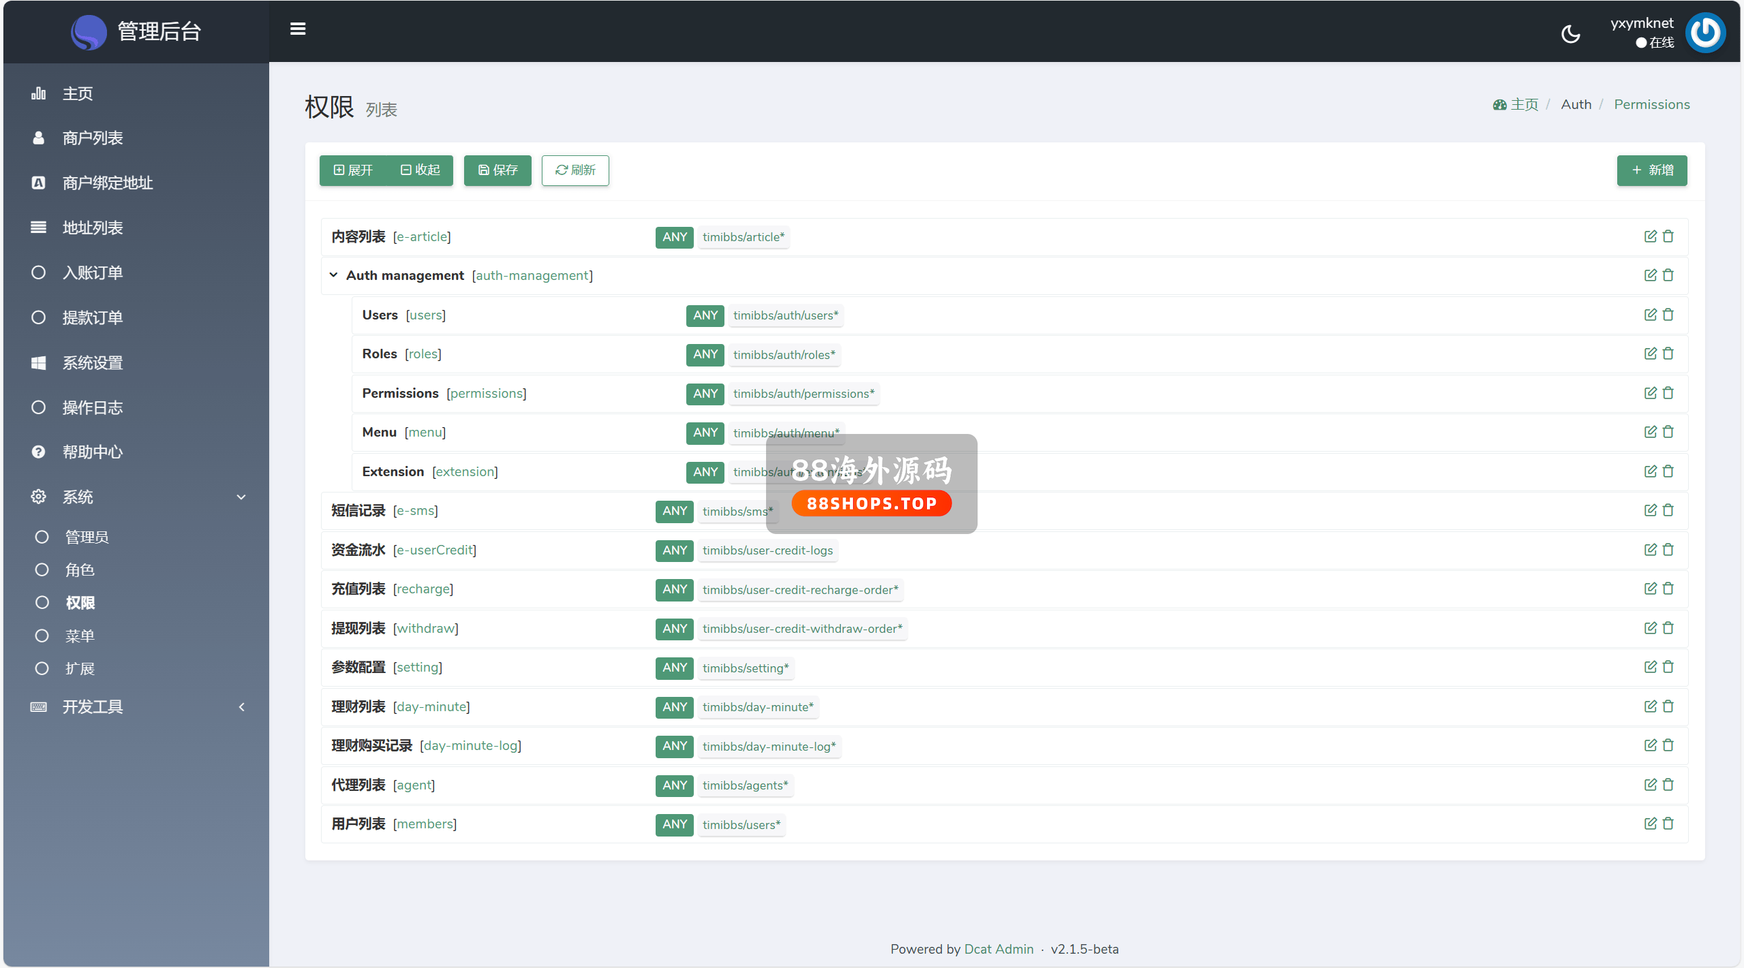1744x968 pixels.
Task: Toggle dark mode with the moon icon
Action: click(x=1570, y=33)
